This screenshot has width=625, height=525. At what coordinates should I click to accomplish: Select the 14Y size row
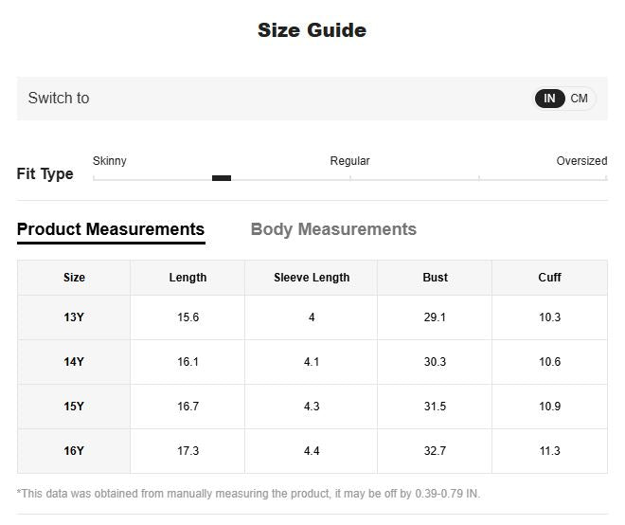(312, 362)
